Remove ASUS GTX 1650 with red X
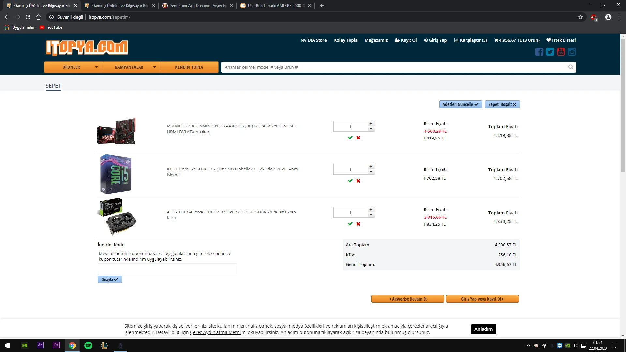The height and width of the screenshot is (352, 626). pos(358,224)
